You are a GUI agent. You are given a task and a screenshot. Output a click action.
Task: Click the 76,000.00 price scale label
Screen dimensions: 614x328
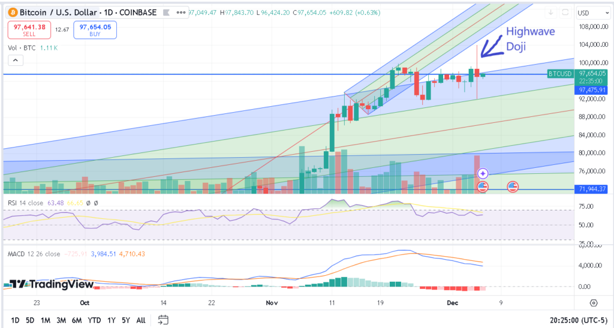592,171
